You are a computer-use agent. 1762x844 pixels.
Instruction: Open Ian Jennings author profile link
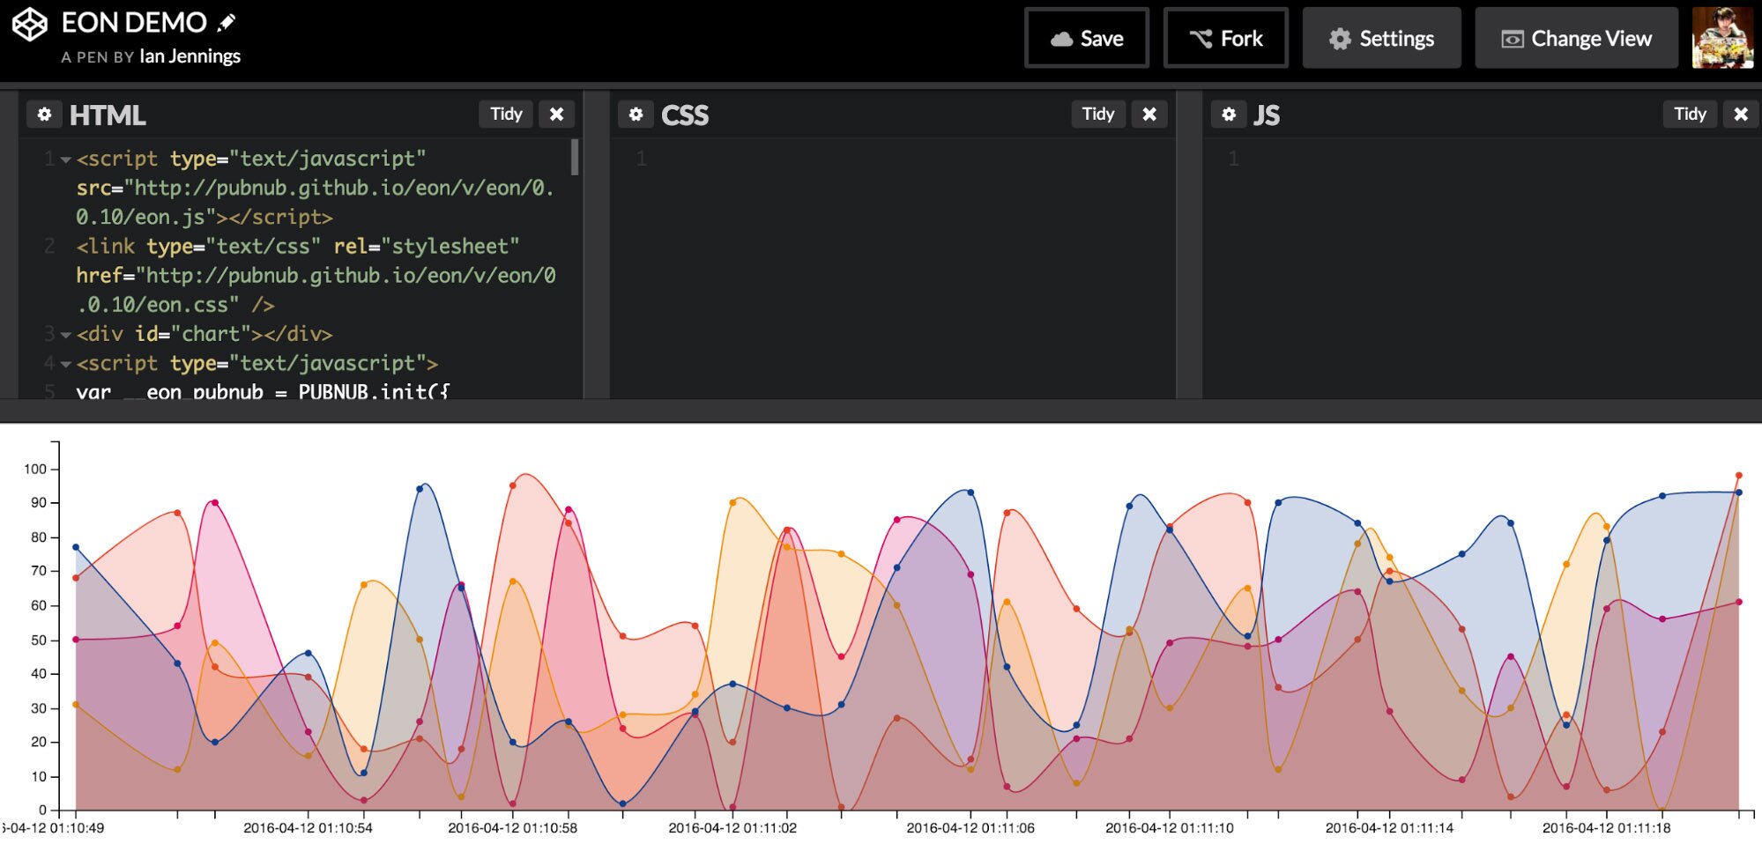190,56
